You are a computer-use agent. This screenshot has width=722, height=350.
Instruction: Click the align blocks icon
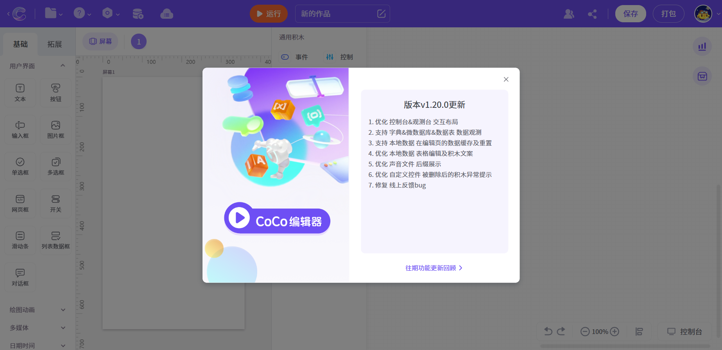click(639, 332)
